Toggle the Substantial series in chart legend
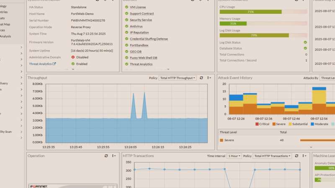335x188 pixels. (x=298, y=124)
